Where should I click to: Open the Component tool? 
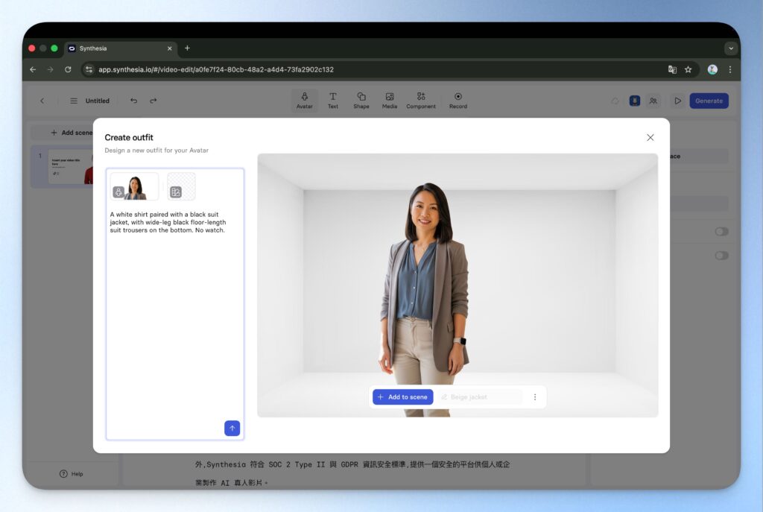pos(421,101)
